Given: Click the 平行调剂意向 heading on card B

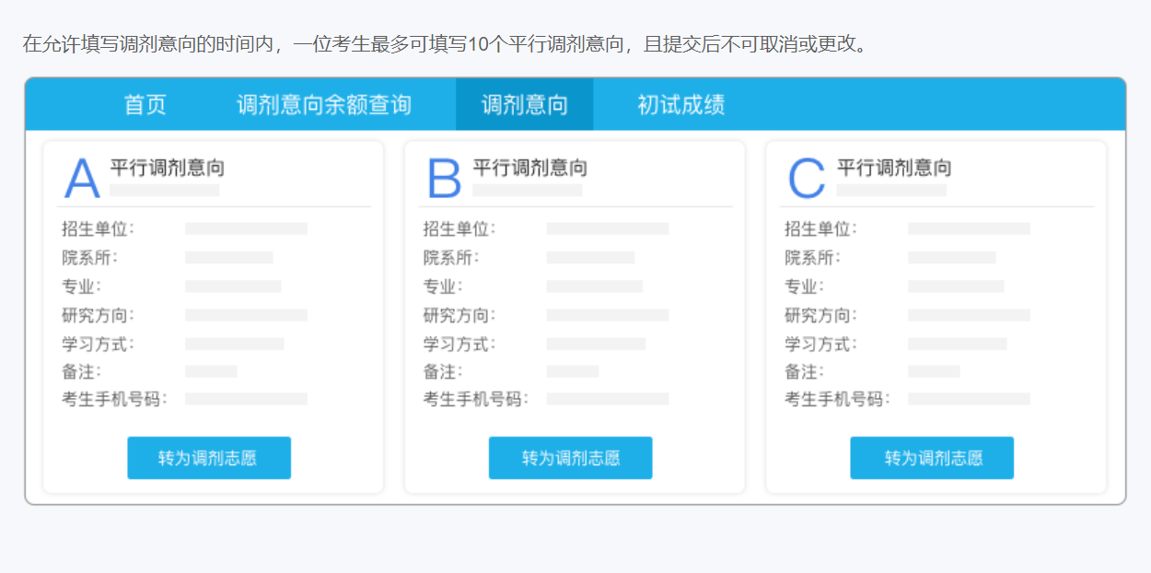Looking at the screenshot, I should pos(529,169).
